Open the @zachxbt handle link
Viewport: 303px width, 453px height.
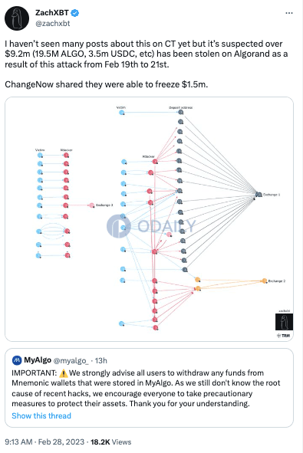click(53, 24)
